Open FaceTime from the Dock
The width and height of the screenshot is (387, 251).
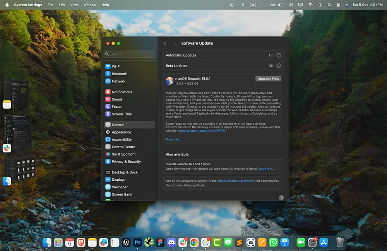(x=301, y=243)
